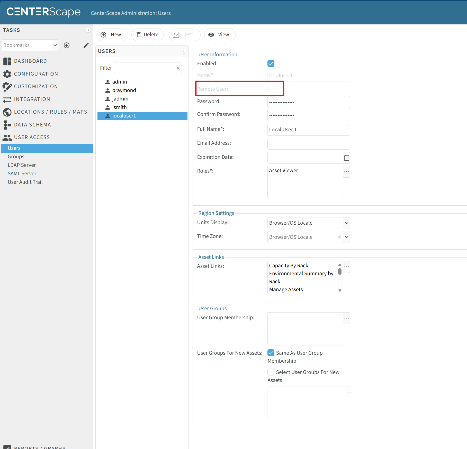Viewport: 467px width, 449px height.
Task: Uncheck the Enabled checkbox
Action: (x=271, y=63)
